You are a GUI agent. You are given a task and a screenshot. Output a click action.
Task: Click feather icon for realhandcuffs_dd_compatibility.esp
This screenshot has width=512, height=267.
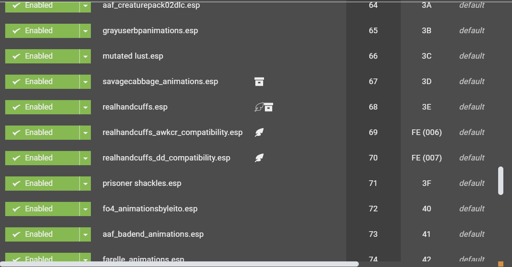[x=259, y=157]
